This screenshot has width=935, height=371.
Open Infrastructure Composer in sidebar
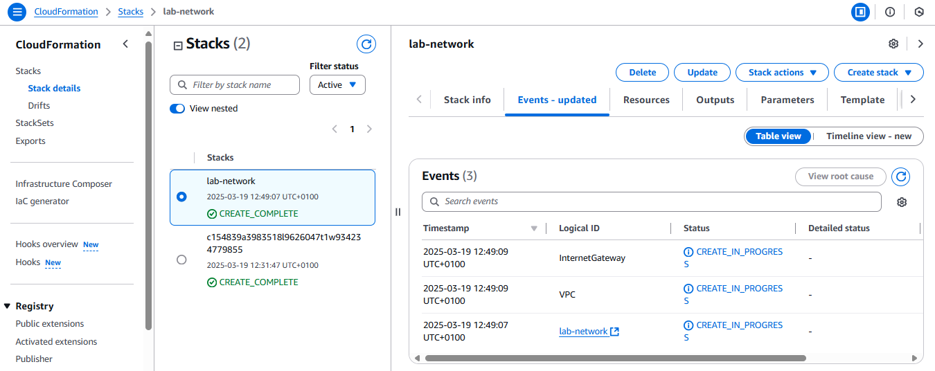pos(64,184)
